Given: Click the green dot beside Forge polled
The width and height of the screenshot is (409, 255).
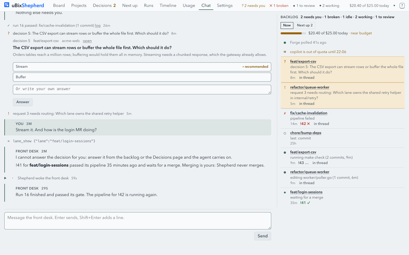Looking at the screenshot, I should tap(285, 43).
